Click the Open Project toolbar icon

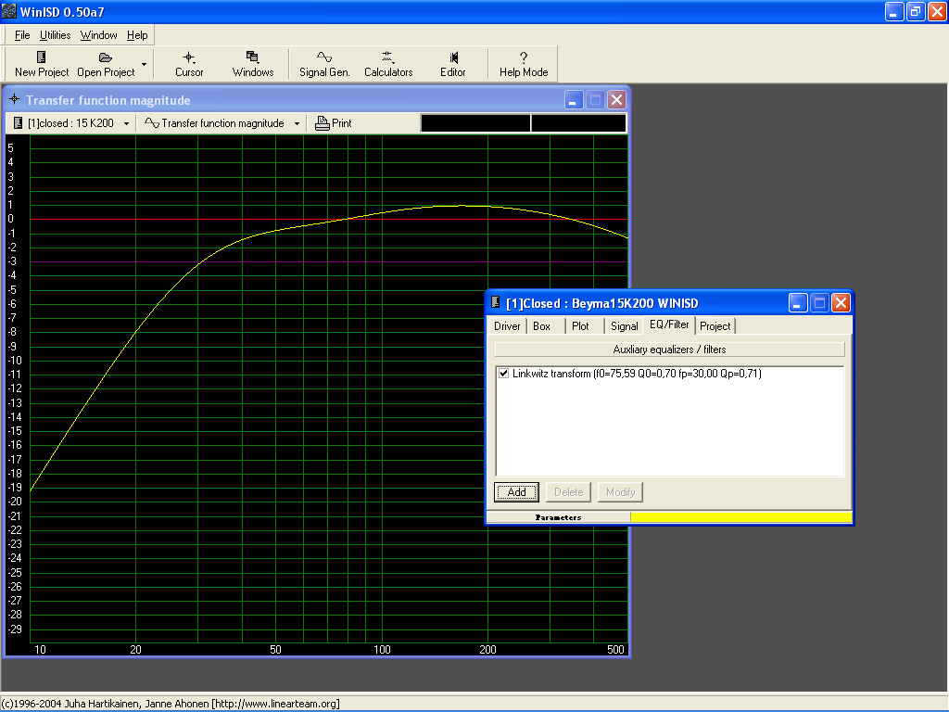(x=106, y=63)
